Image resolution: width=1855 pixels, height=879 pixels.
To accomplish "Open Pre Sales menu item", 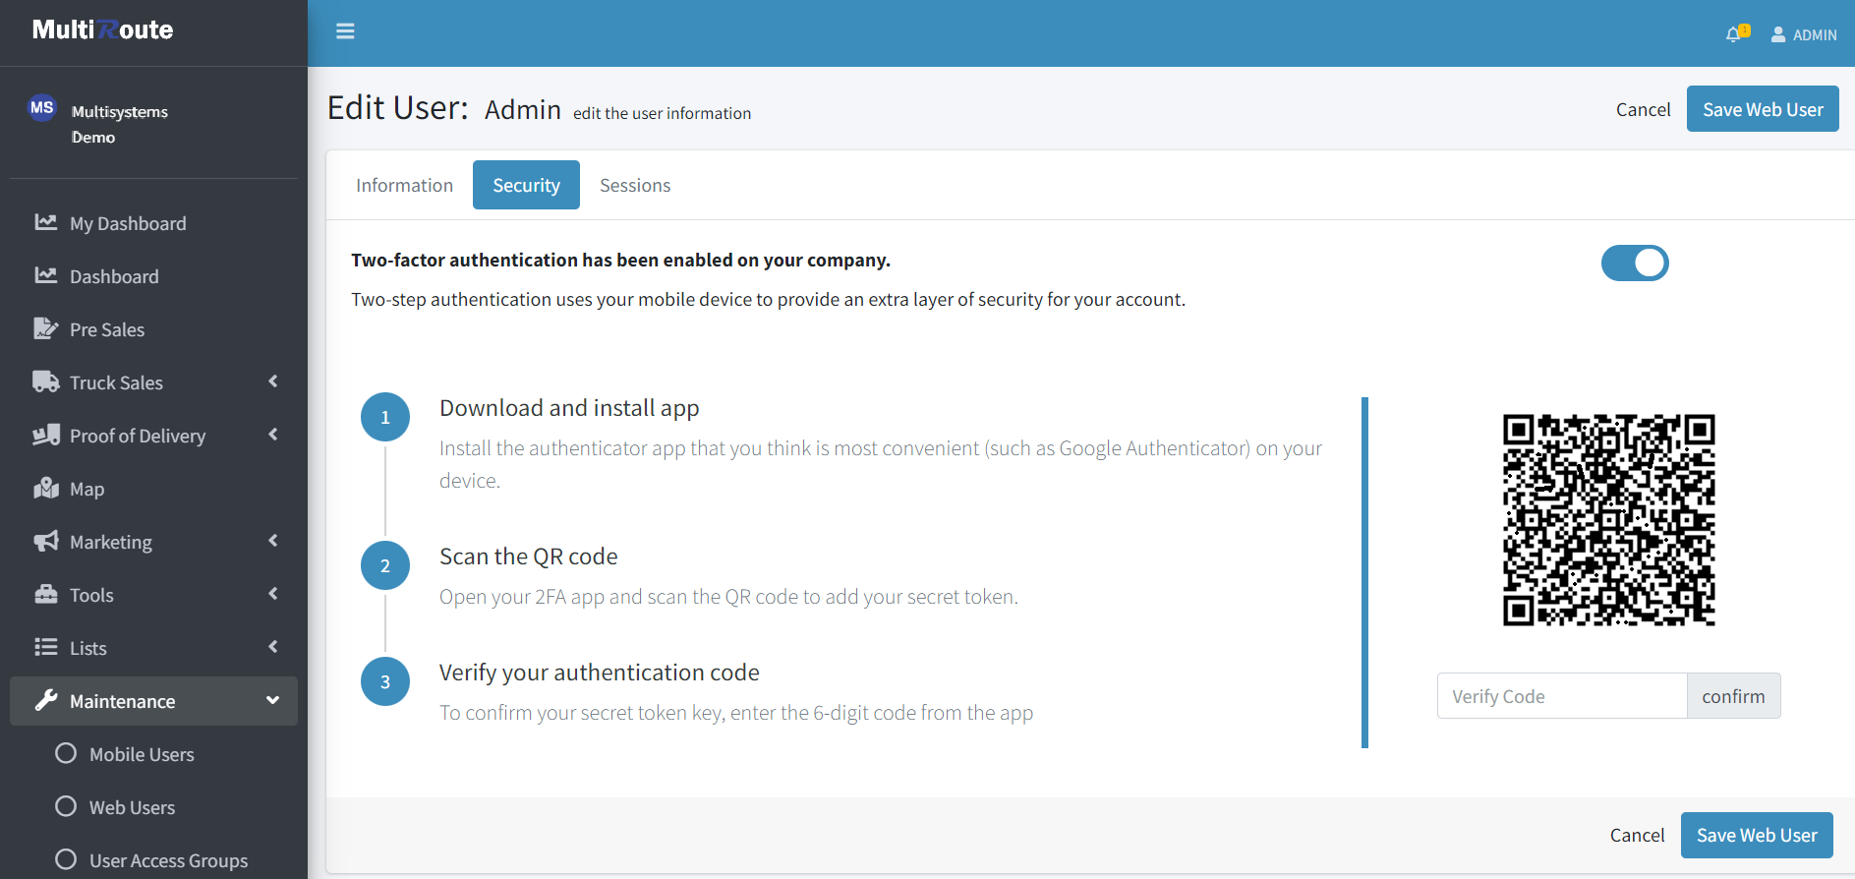I will coord(153,329).
